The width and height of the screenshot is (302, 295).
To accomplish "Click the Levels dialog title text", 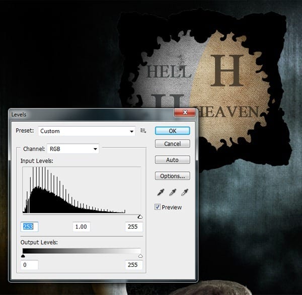I will (19, 115).
